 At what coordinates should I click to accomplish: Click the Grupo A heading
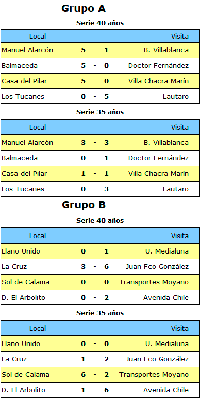tap(84, 9)
